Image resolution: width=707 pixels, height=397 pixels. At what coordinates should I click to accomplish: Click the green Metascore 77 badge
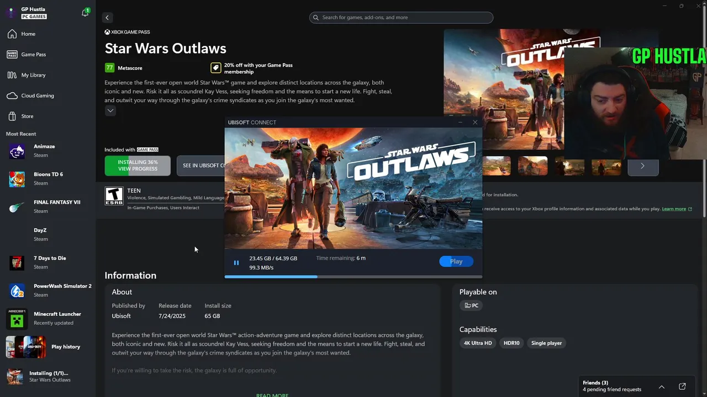pyautogui.click(x=109, y=68)
